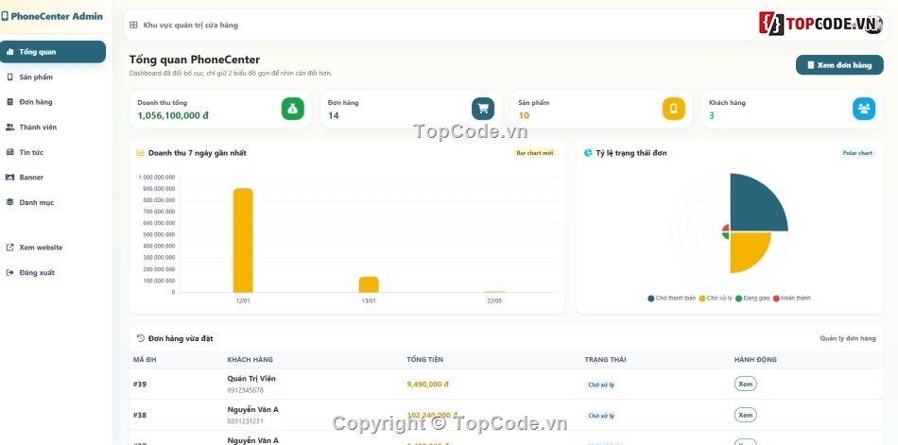898x445 pixels.
Task: Click the shopping cart icon on Đơn hàng card
Action: click(x=483, y=109)
